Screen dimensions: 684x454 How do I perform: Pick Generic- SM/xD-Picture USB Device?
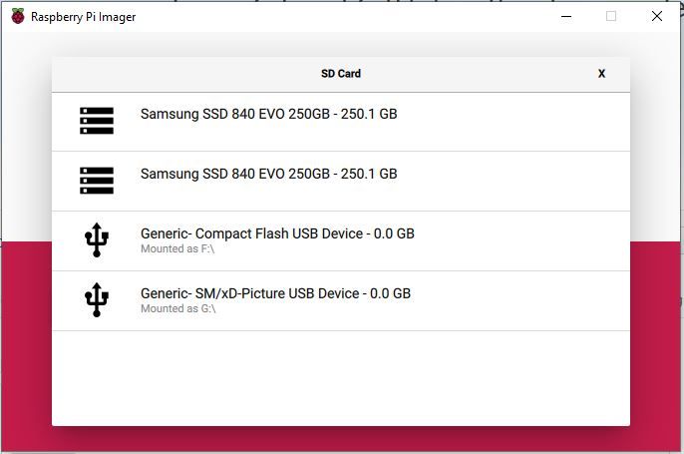pos(275,293)
